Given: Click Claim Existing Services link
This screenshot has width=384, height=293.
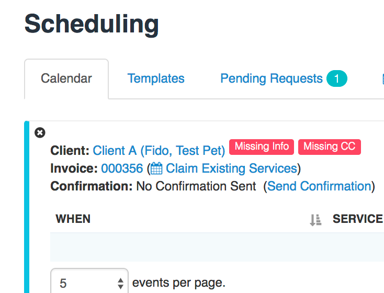Looking at the screenshot, I should click(x=231, y=168).
